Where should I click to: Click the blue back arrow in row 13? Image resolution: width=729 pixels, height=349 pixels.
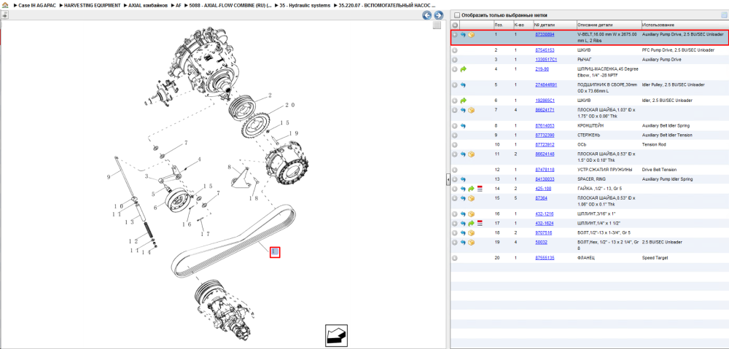pos(463,179)
